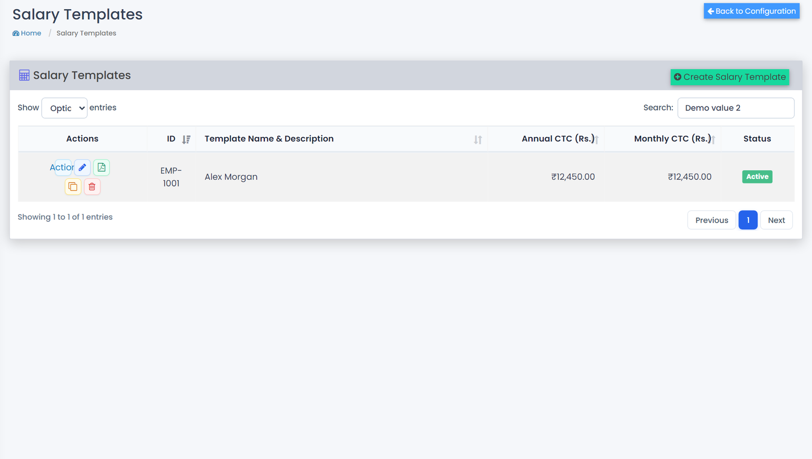Select the Alex Morgan template name
This screenshot has height=459, width=812.
tap(231, 177)
